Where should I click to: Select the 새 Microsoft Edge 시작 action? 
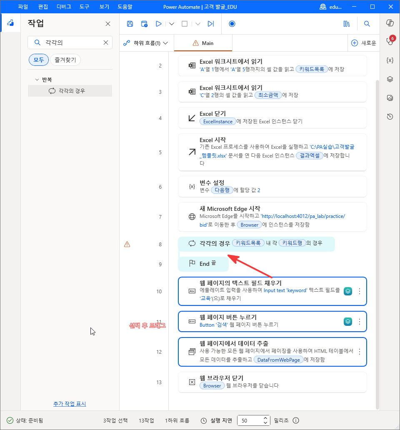point(272,217)
